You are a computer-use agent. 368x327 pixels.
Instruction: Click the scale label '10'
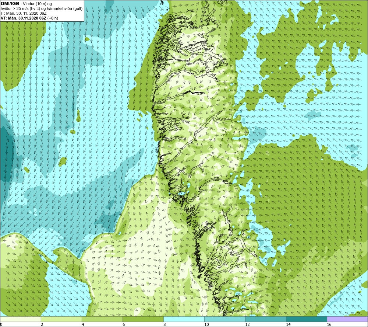point(206,325)
